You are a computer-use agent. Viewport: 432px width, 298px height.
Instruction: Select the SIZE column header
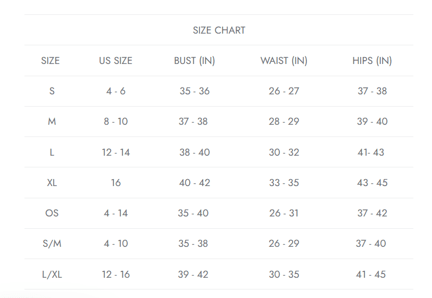coord(51,60)
